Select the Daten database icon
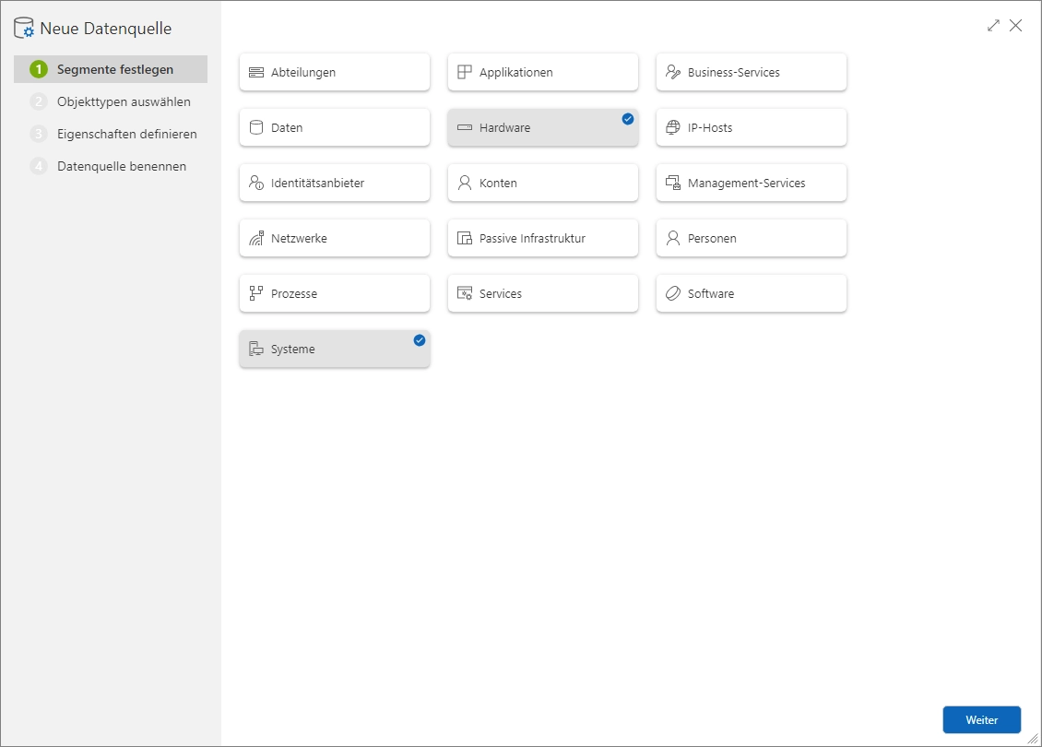This screenshot has width=1042, height=747. pos(256,128)
